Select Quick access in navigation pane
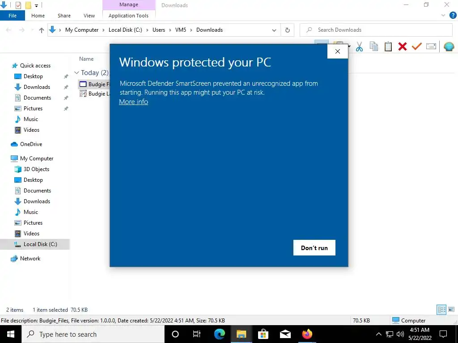The height and width of the screenshot is (343, 458). point(35,66)
